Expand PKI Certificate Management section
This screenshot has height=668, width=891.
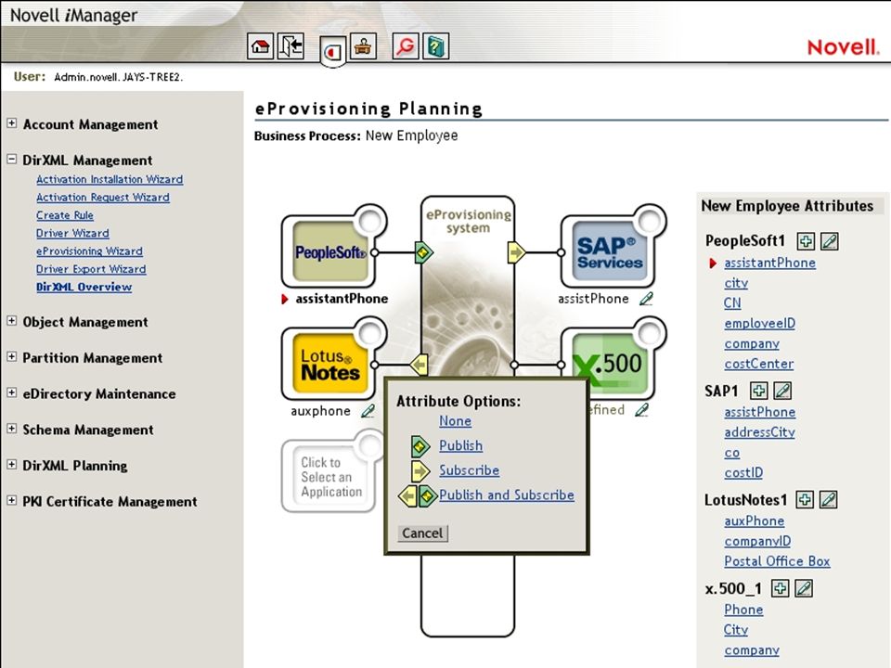pyautogui.click(x=12, y=500)
